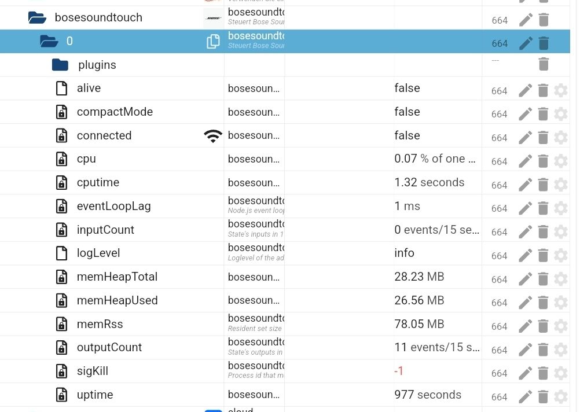Open settings gear for compactMode

tap(561, 114)
